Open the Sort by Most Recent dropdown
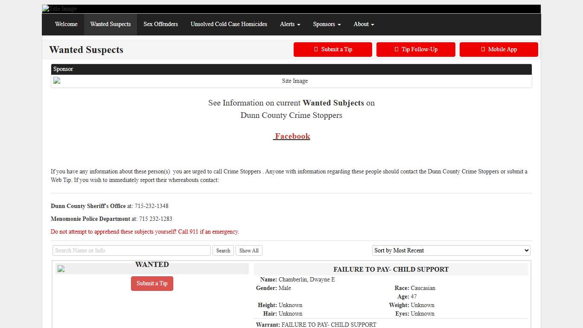The image size is (583, 328). tap(451, 251)
